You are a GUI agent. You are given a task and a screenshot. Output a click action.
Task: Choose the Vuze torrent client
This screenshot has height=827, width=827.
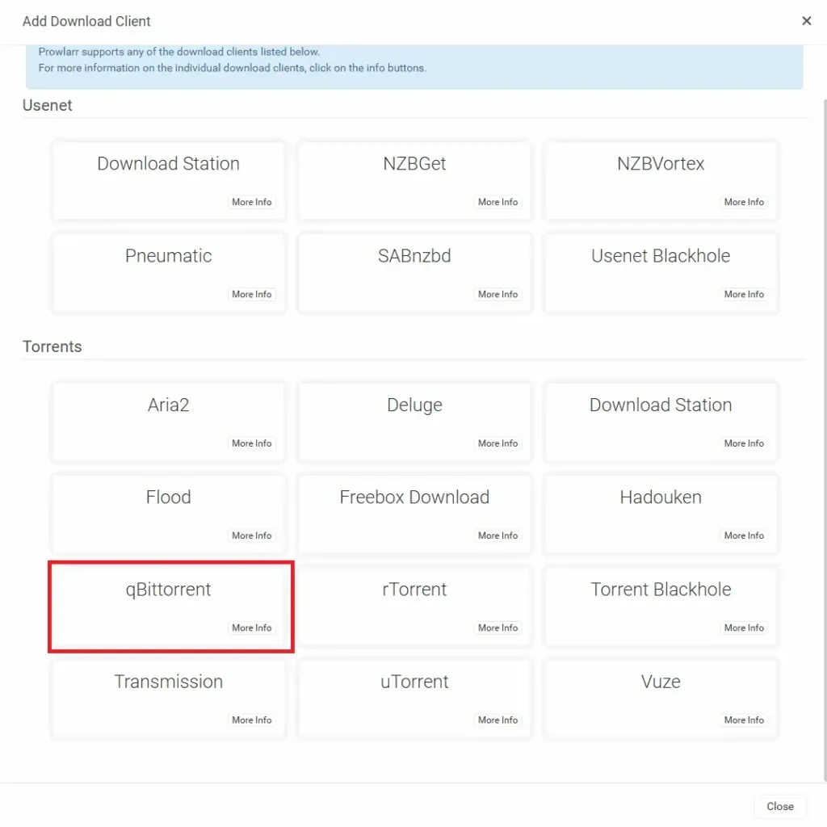pyautogui.click(x=660, y=682)
